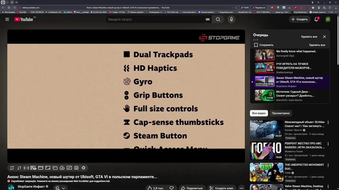This screenshot has height=190, width=339.
Task: Click the Создать create button
Action: 300,19
